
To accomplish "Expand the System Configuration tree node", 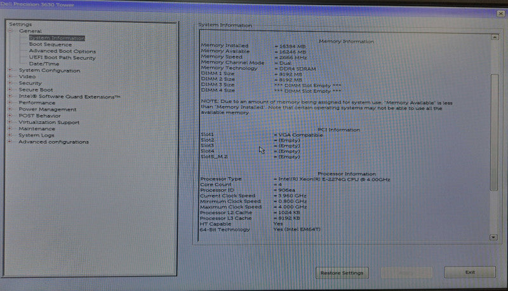I will tap(10, 70).
